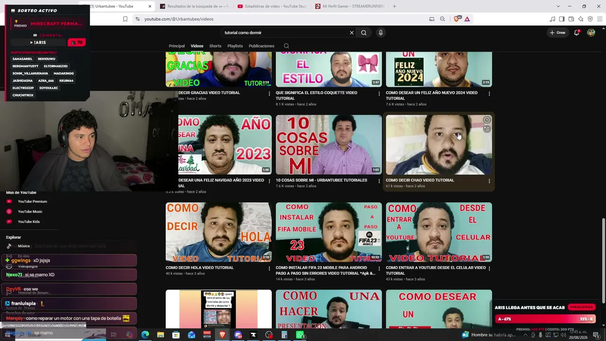Add COMO DECIR CHAO video to queue
This screenshot has width=606, height=341.
point(487,129)
